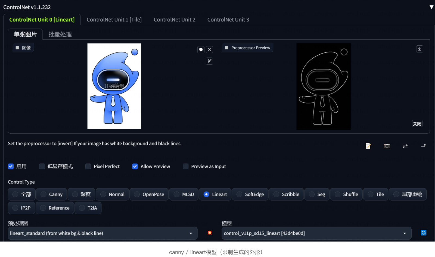Click the 图像 image label
The height and width of the screenshot is (257, 435).
click(x=23, y=48)
